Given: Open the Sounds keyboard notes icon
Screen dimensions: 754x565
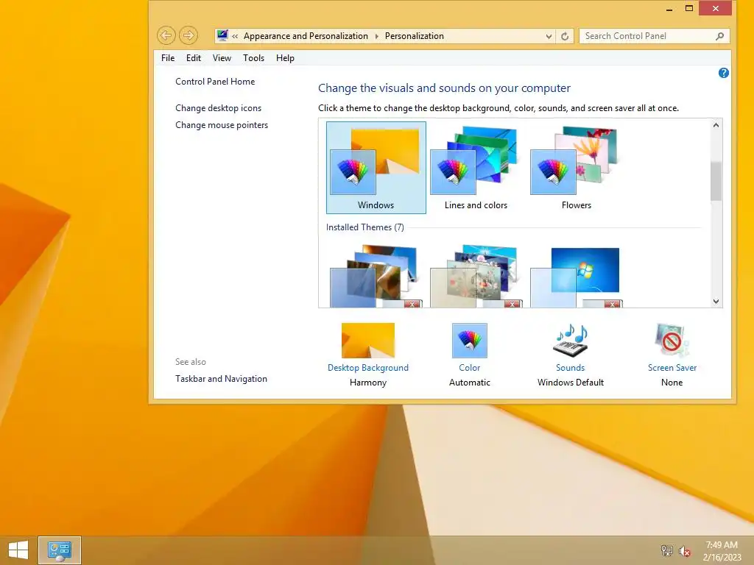Looking at the screenshot, I should point(571,340).
